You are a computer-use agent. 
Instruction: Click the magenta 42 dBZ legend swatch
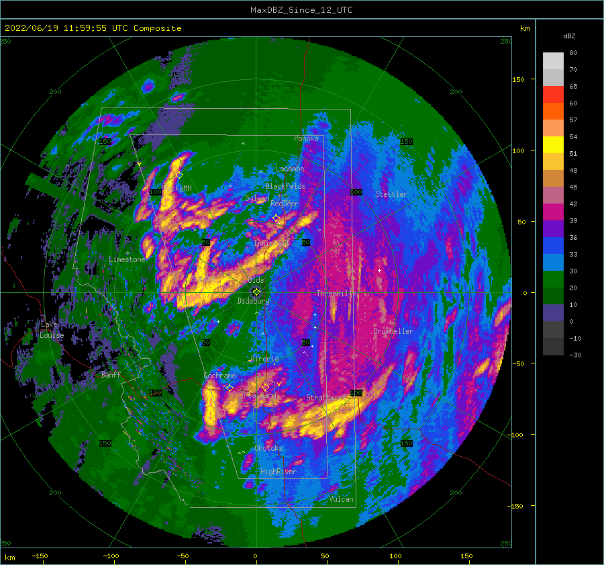click(553, 212)
